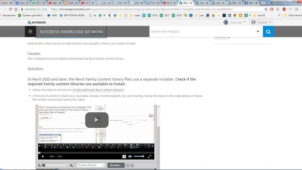Mute the video with the speaker icon

(130, 156)
